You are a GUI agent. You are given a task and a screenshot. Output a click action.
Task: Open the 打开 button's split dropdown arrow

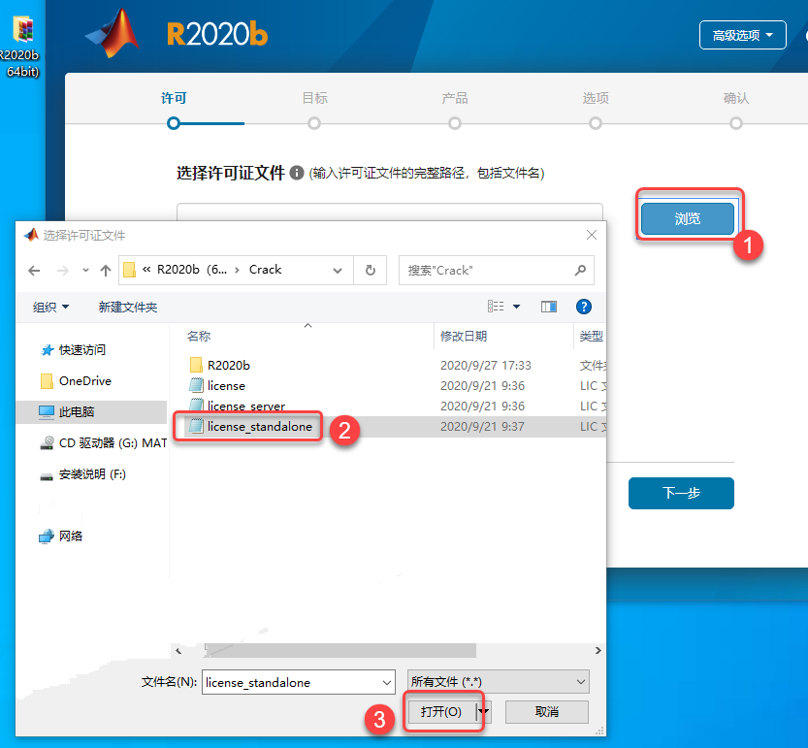point(483,711)
